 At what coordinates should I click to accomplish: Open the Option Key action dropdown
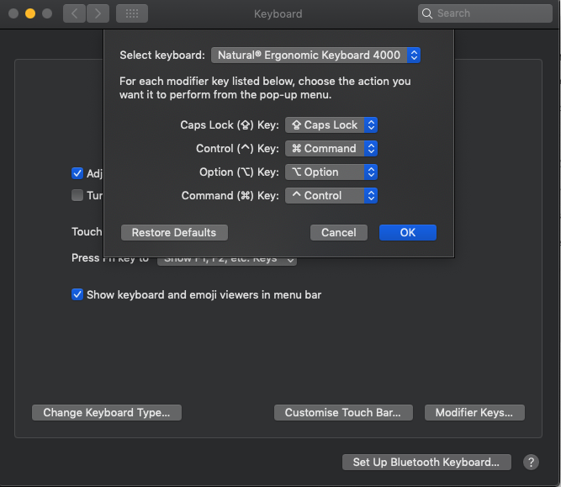click(331, 172)
